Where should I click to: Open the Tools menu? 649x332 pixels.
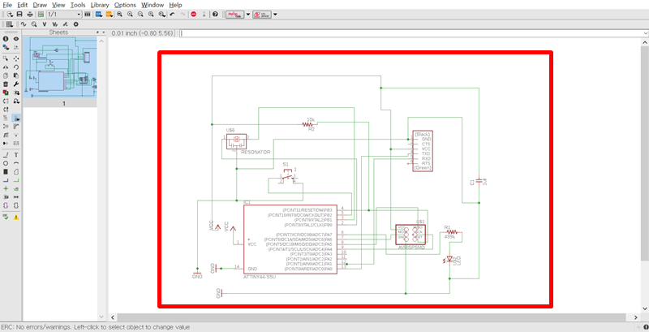coord(78,5)
